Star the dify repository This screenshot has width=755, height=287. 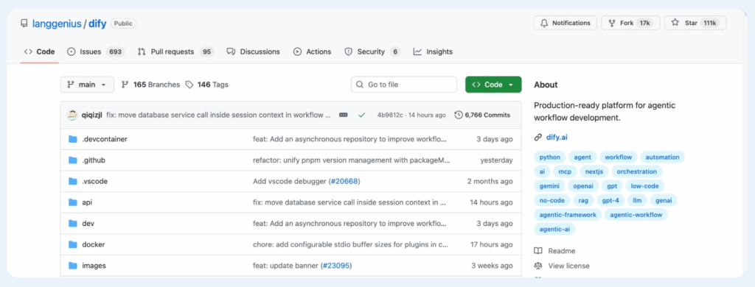tap(695, 23)
